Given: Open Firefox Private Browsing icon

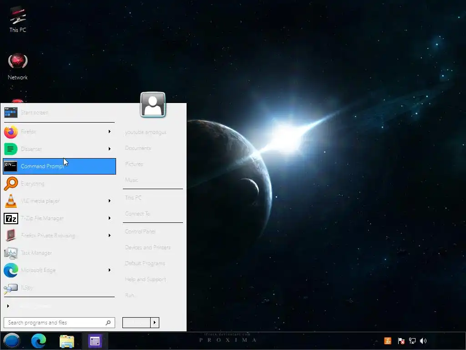Looking at the screenshot, I should [x=11, y=236].
